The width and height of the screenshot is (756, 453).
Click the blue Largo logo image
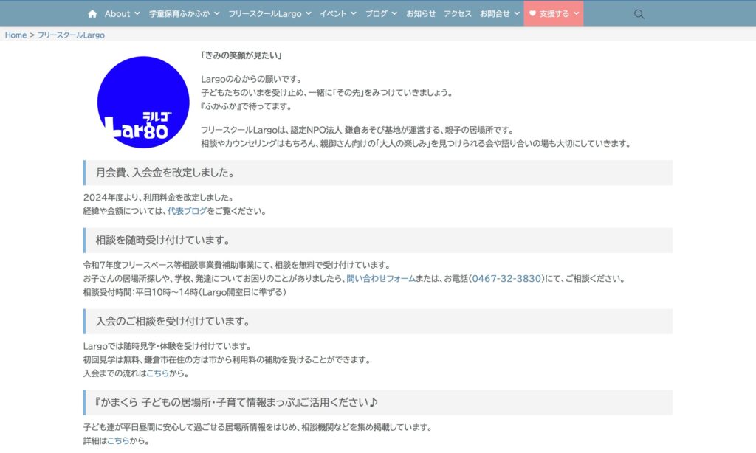[142, 102]
